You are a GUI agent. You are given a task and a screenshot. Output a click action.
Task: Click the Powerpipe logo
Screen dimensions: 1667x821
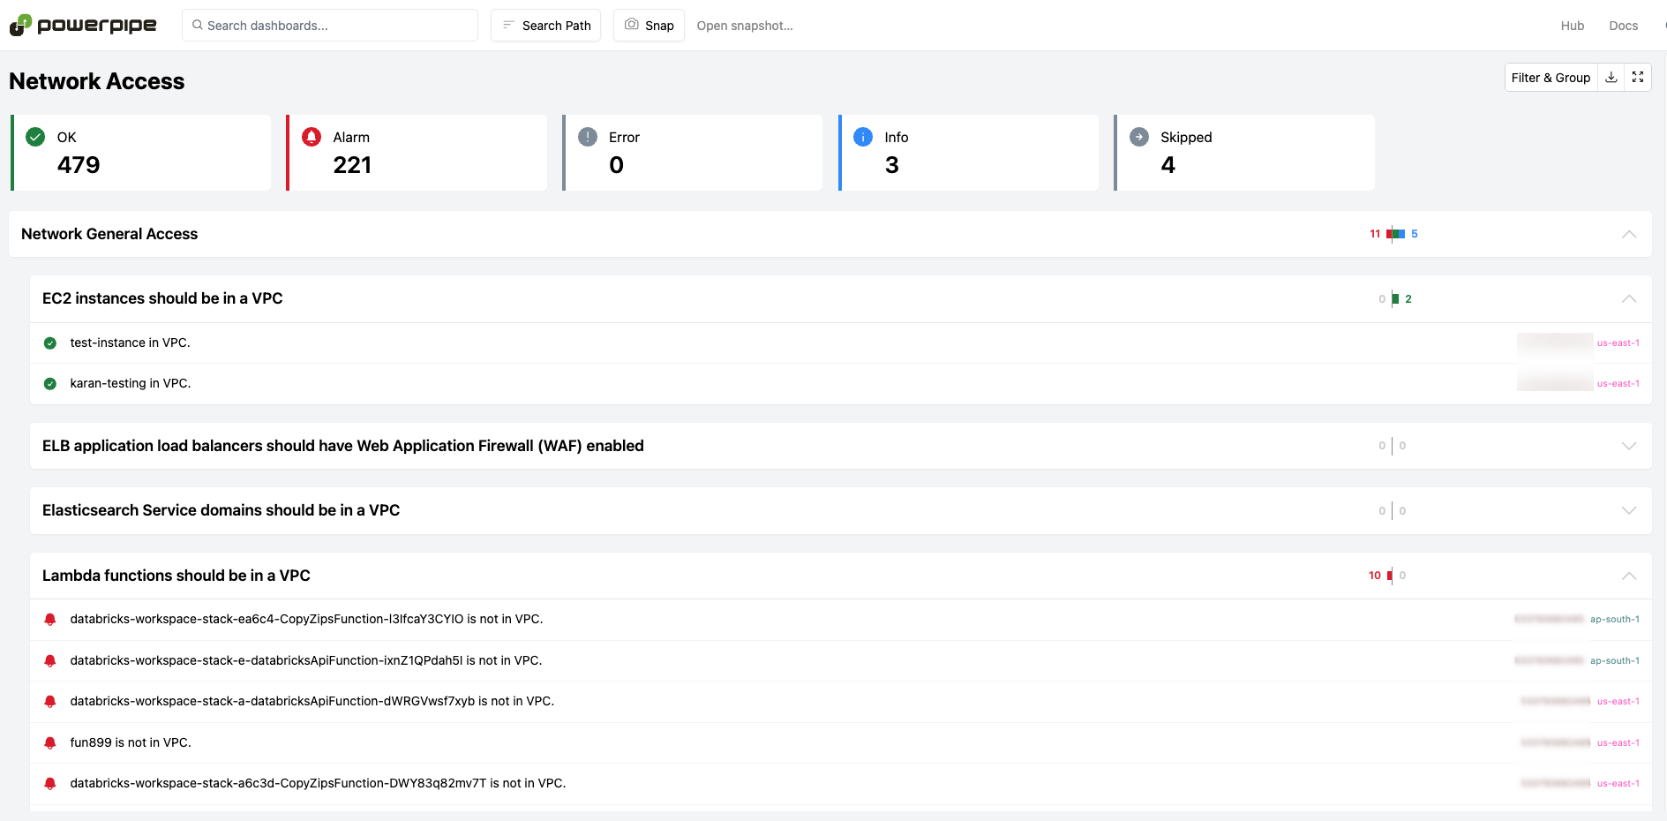pos(83,25)
